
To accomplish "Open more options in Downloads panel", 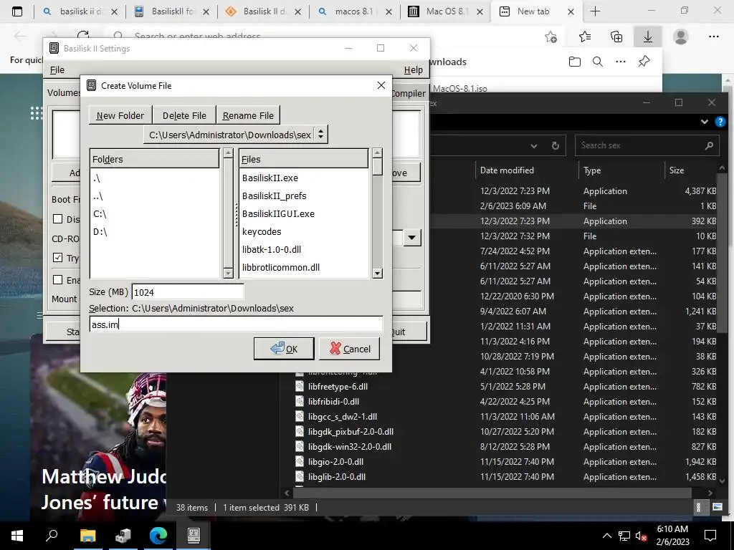I will [621, 62].
